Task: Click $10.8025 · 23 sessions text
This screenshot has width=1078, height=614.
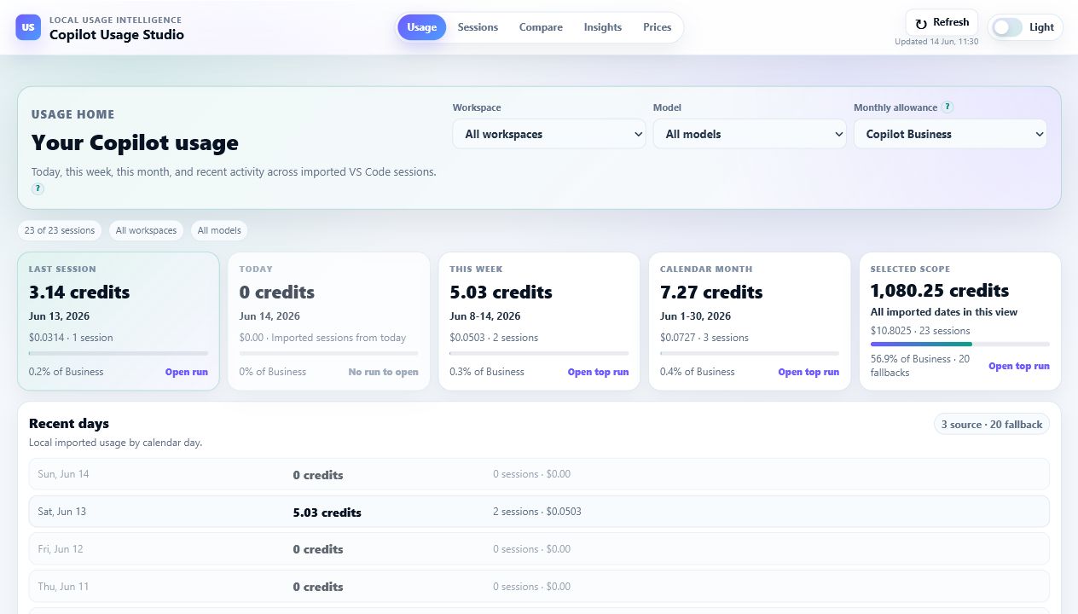Action: (x=920, y=331)
